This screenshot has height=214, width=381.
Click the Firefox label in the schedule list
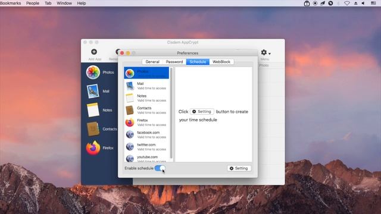142,120
